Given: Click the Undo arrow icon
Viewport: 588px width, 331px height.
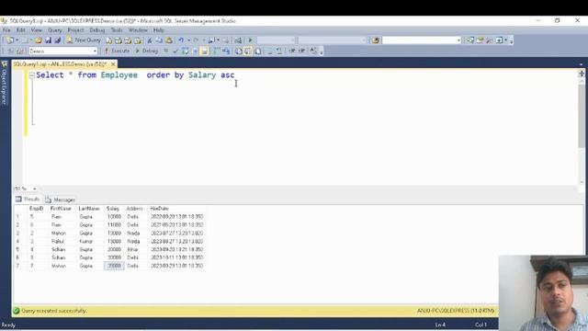Looking at the screenshot, I should (x=181, y=40).
